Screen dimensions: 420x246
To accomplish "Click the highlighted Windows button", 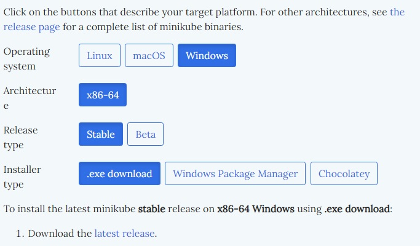I will click(207, 56).
